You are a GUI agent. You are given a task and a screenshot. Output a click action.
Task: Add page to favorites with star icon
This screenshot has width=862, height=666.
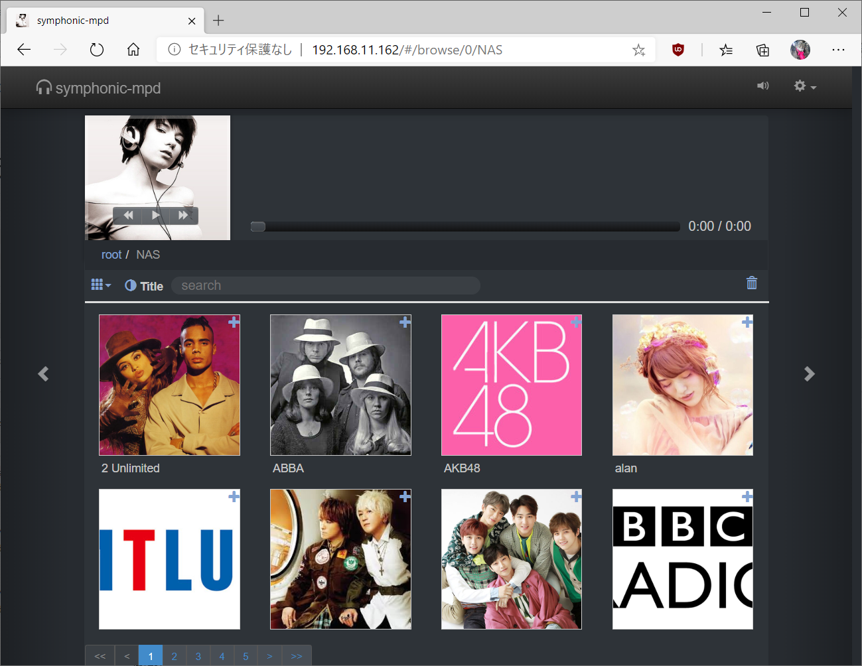[x=638, y=50]
